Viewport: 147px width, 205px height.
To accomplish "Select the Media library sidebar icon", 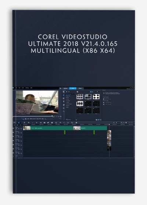I will [x=64, y=92].
